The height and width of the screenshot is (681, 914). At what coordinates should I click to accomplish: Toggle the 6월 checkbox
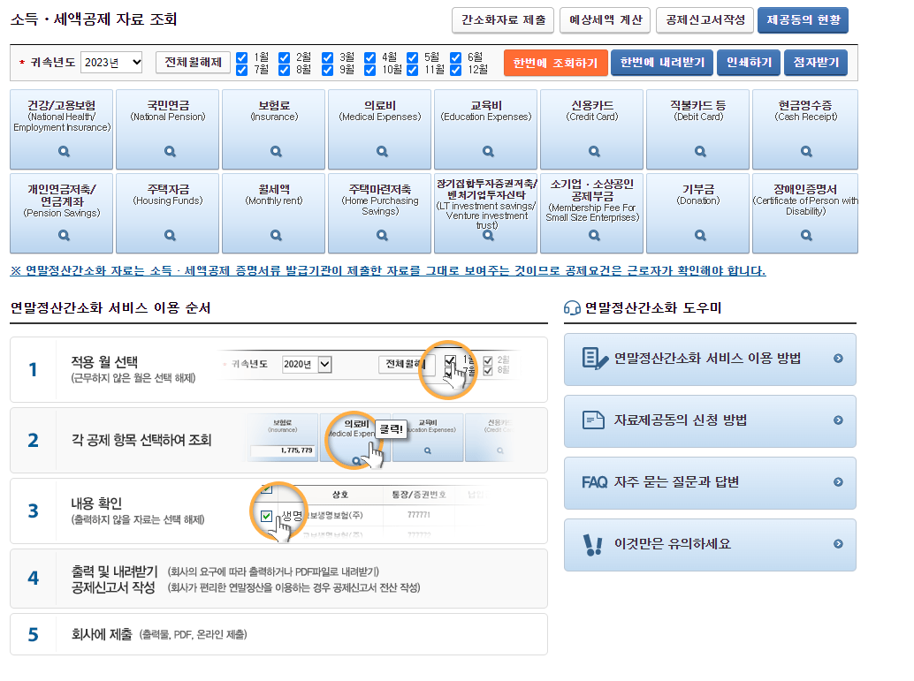456,57
